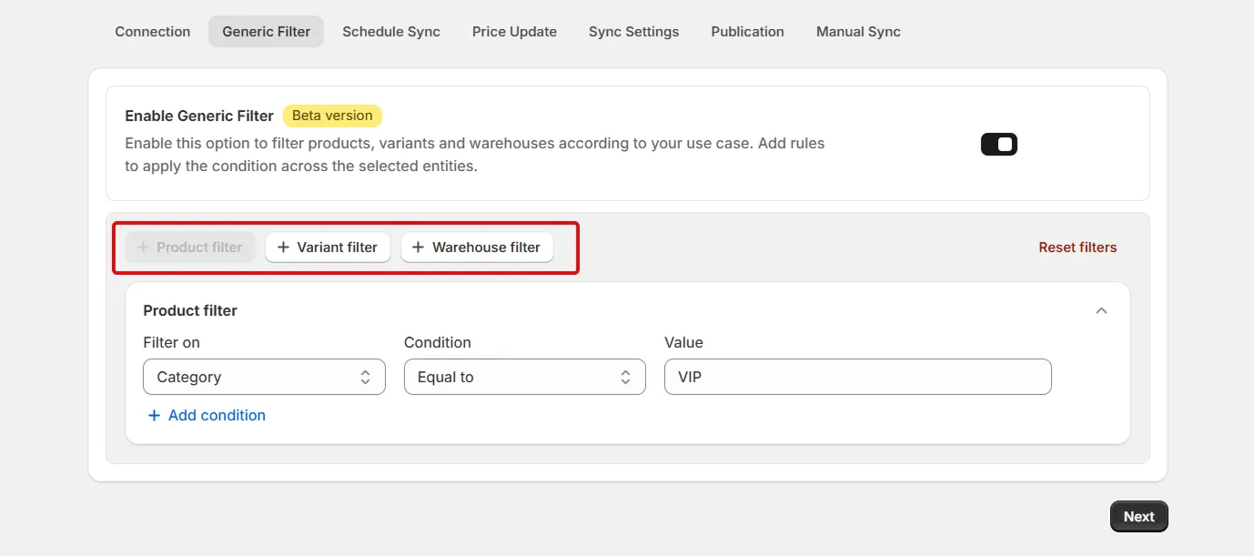Open the Connection tab
The height and width of the screenshot is (556, 1254).
point(153,32)
